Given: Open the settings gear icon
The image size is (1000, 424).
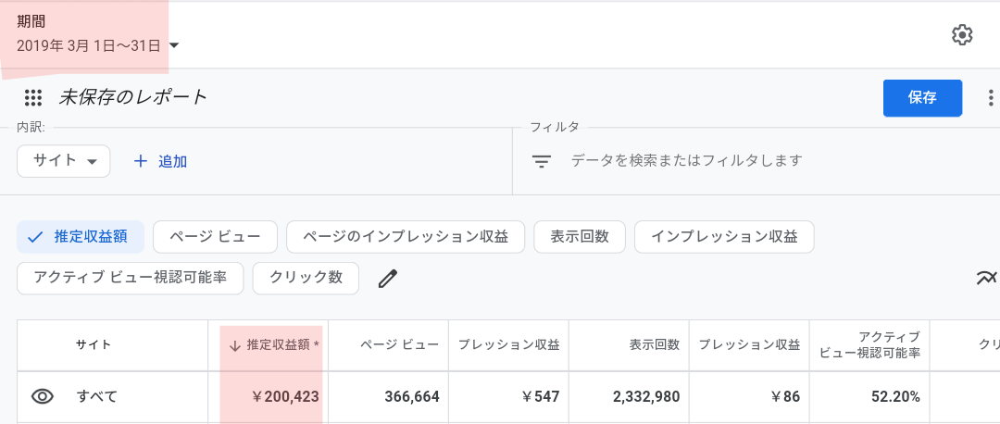Looking at the screenshot, I should 962,34.
